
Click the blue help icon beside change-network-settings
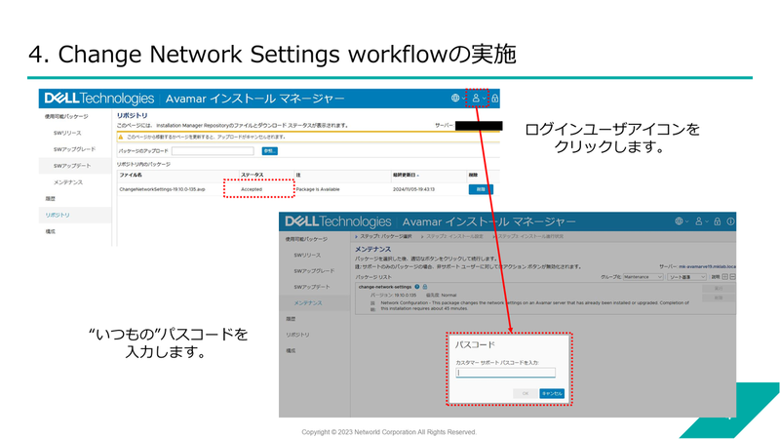click(417, 287)
